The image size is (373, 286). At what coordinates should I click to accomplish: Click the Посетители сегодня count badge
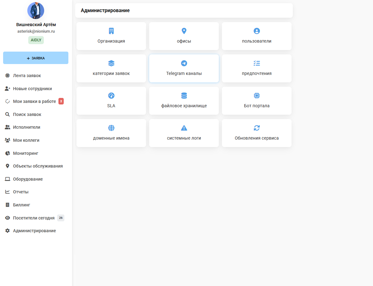tap(61, 218)
